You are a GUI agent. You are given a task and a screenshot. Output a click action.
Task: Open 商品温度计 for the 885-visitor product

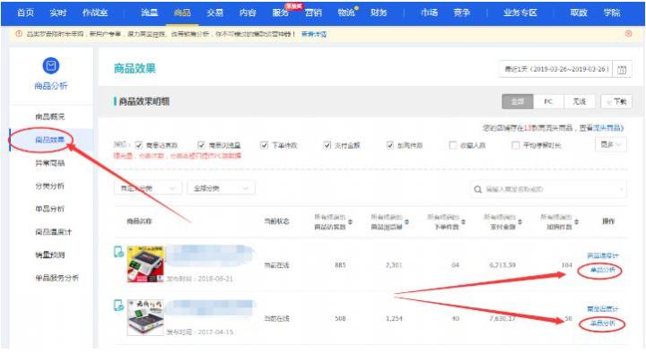click(x=603, y=255)
